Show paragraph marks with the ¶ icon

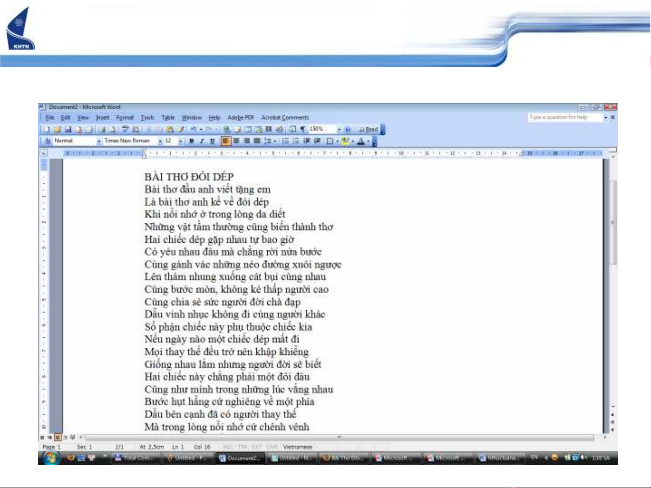(x=302, y=129)
